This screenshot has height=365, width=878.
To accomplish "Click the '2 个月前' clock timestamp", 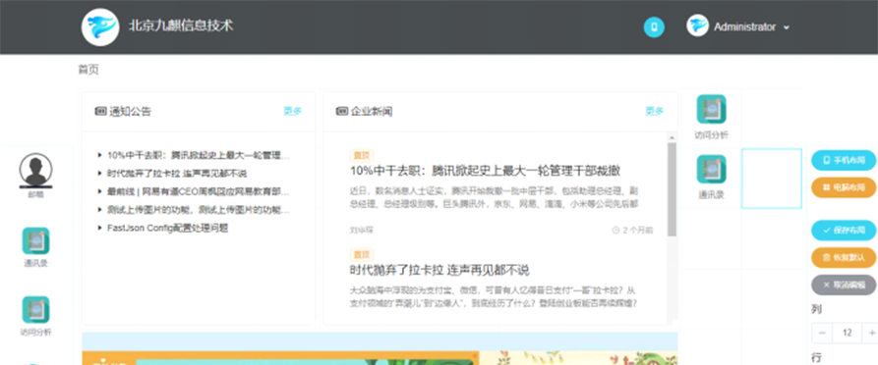I will tap(633, 230).
